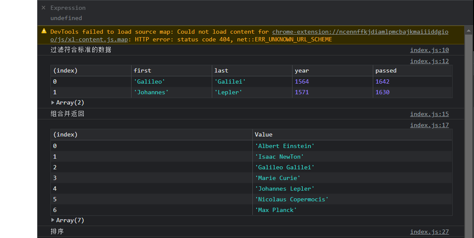Open the chrome-extension source map link

360,32
